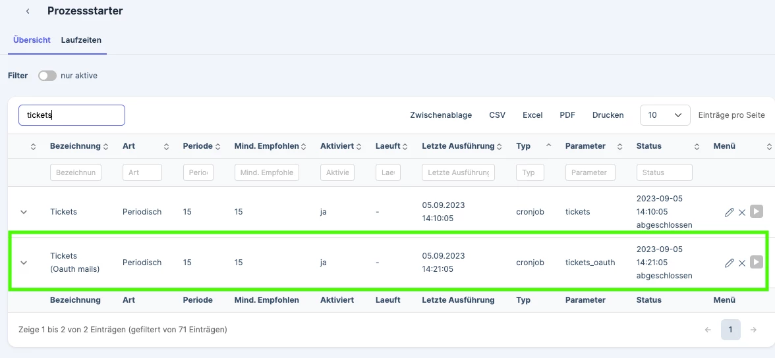Expand details of the Tickets row
775x358 pixels.
pos(23,212)
